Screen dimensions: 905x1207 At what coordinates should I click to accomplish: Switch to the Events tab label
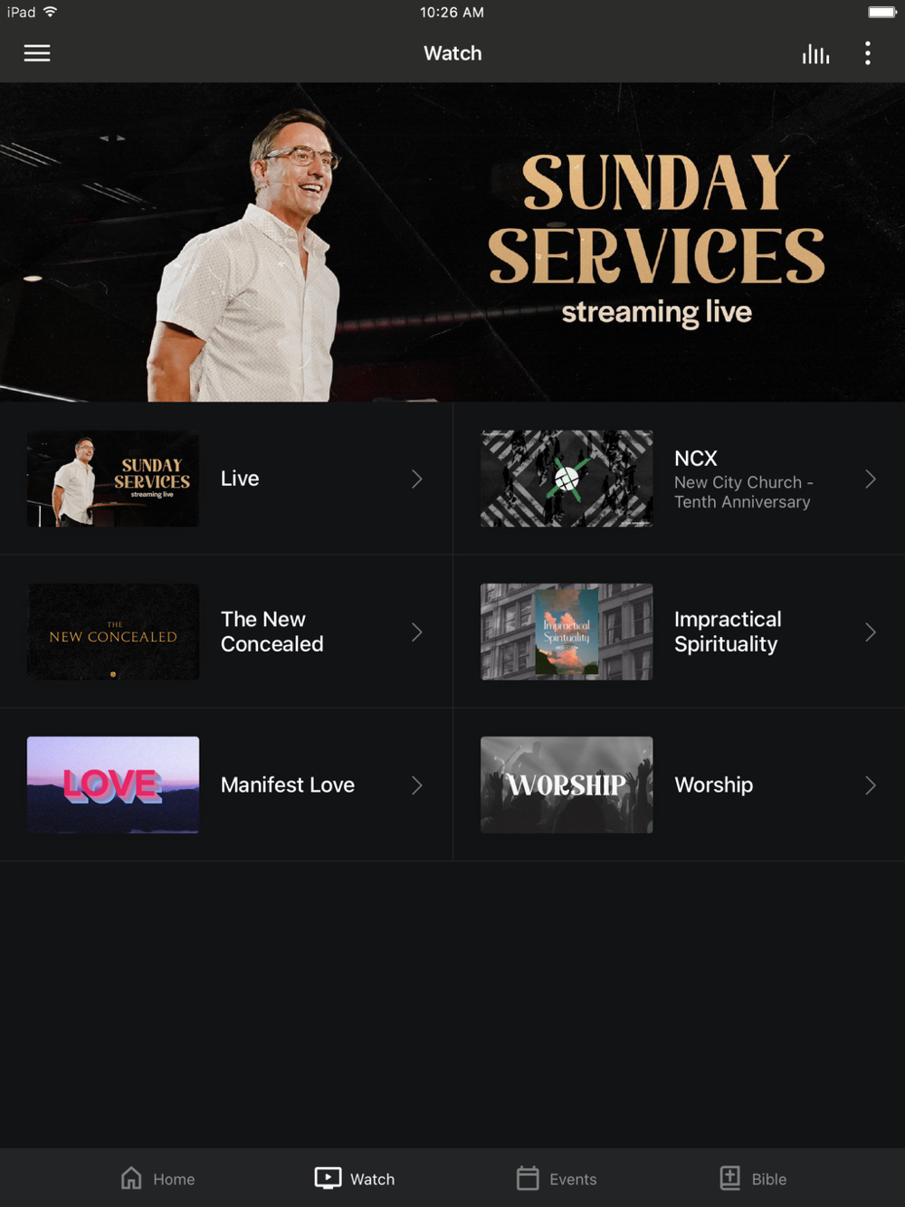pos(573,1179)
